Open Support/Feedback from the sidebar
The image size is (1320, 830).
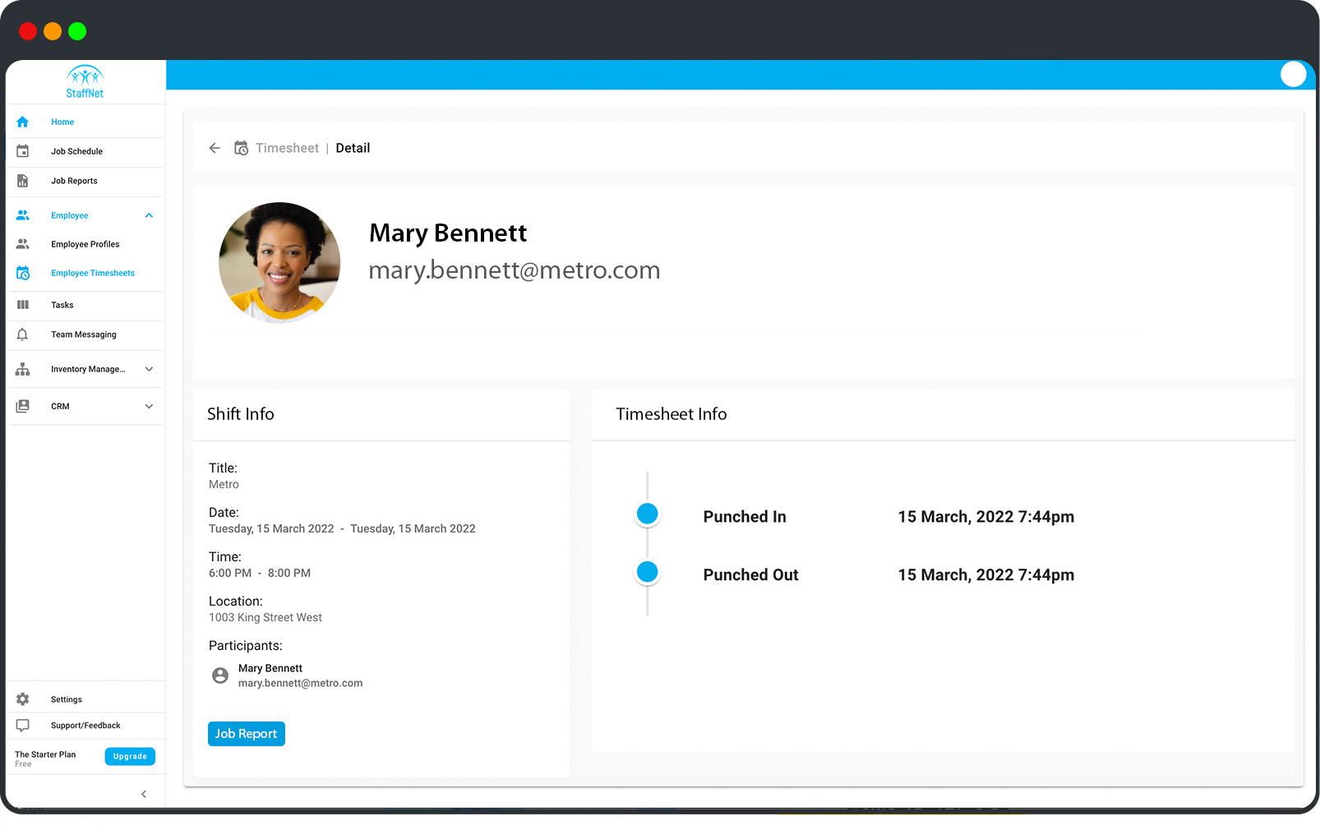(x=85, y=726)
